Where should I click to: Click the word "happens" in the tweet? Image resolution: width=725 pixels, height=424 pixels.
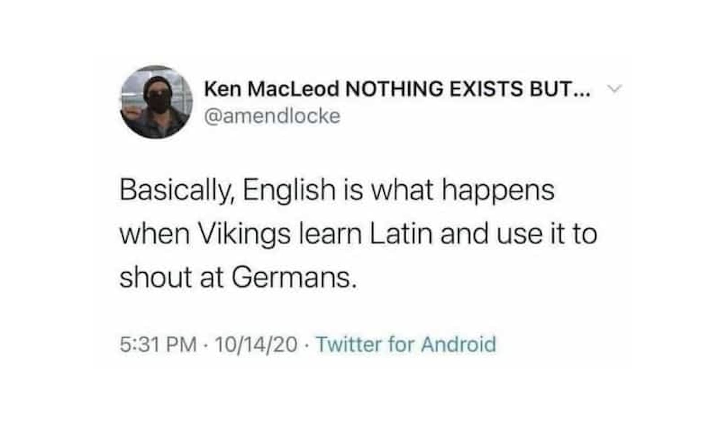pos(498,190)
